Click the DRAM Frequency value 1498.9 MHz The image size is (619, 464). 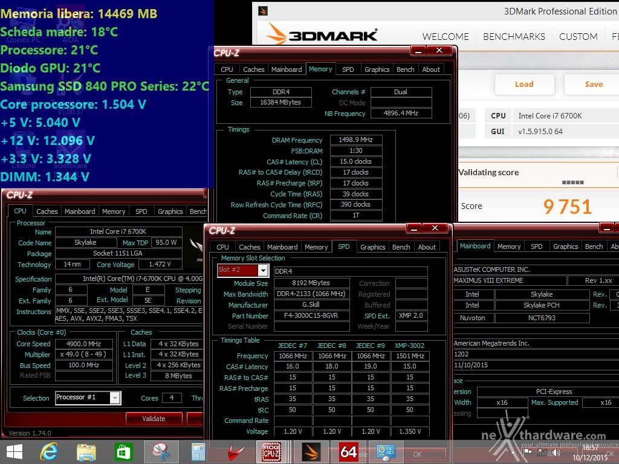[x=356, y=140]
